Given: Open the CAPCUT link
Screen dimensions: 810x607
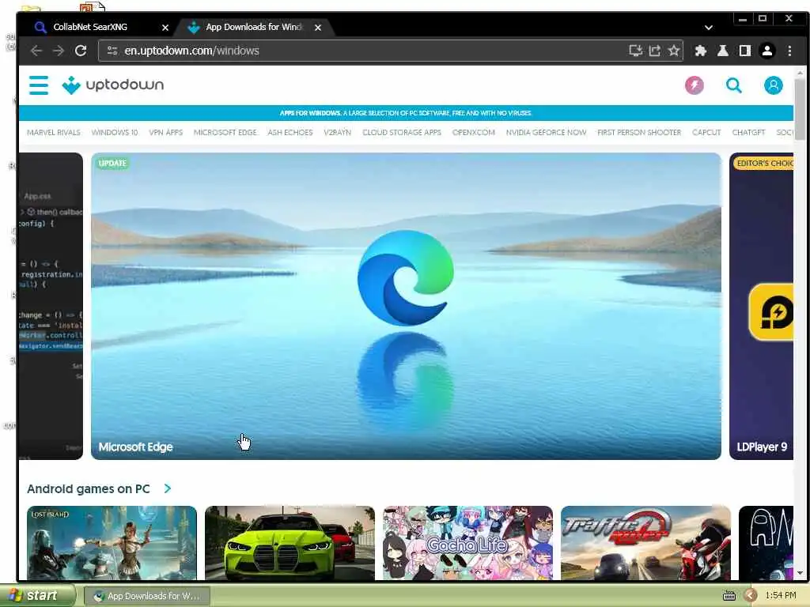Looking at the screenshot, I should click(x=706, y=133).
